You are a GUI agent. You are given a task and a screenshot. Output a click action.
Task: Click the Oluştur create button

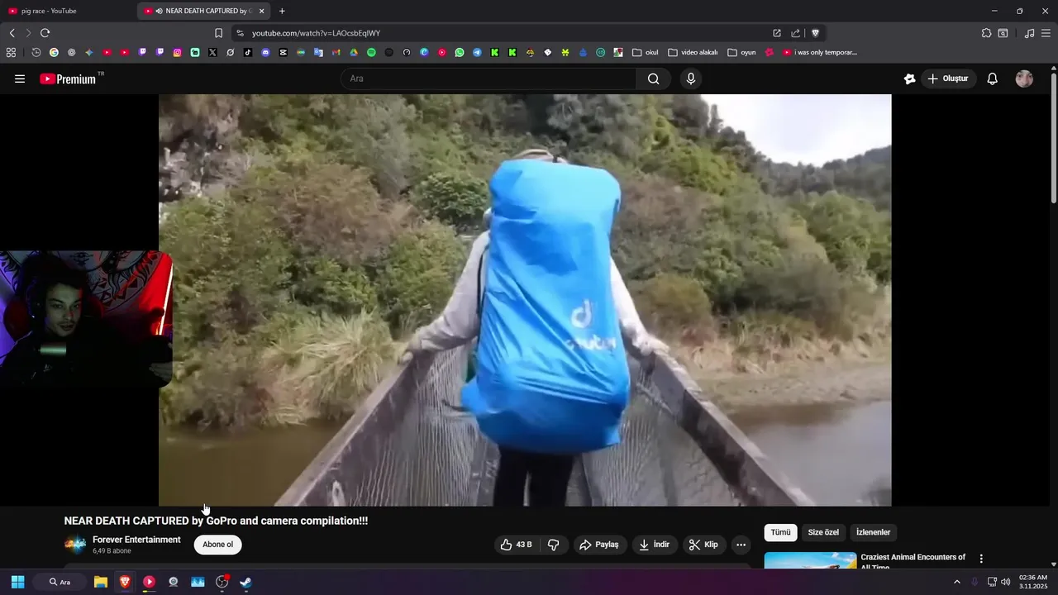pyautogui.click(x=947, y=79)
